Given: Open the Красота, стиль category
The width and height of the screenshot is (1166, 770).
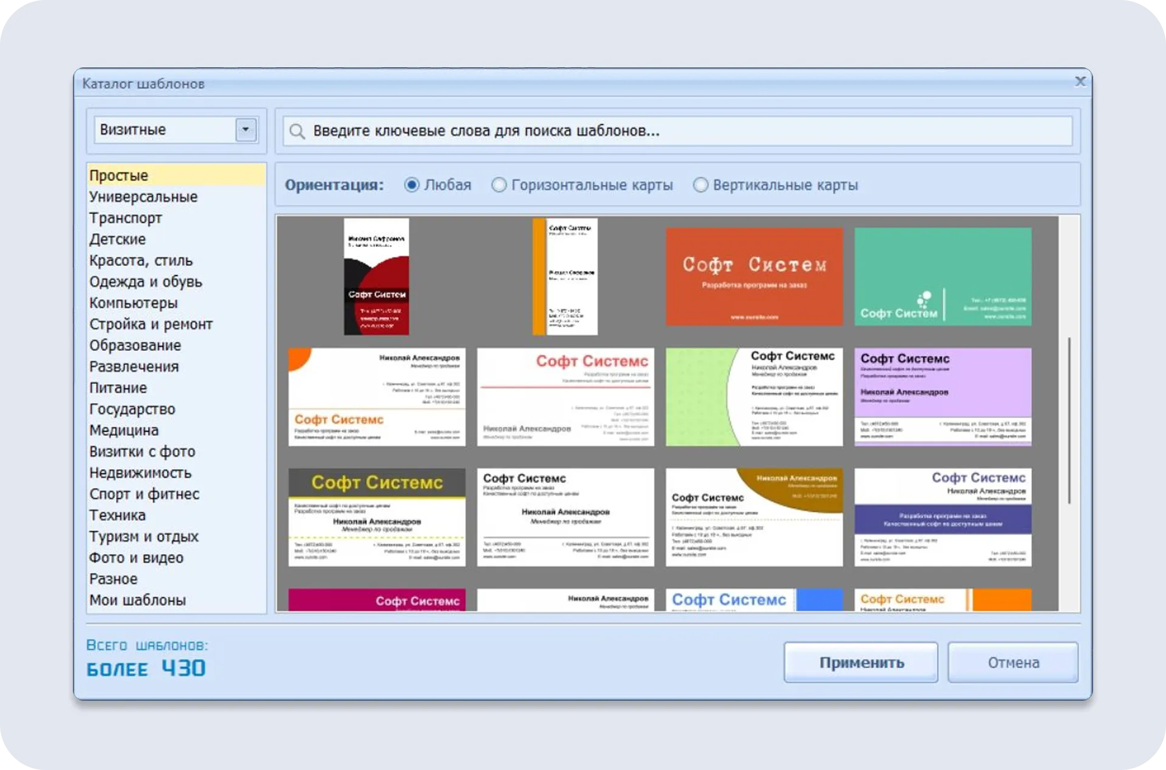Looking at the screenshot, I should [176, 260].
